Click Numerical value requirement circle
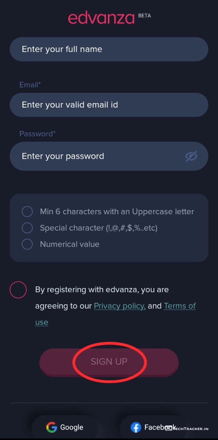 pos(27,244)
